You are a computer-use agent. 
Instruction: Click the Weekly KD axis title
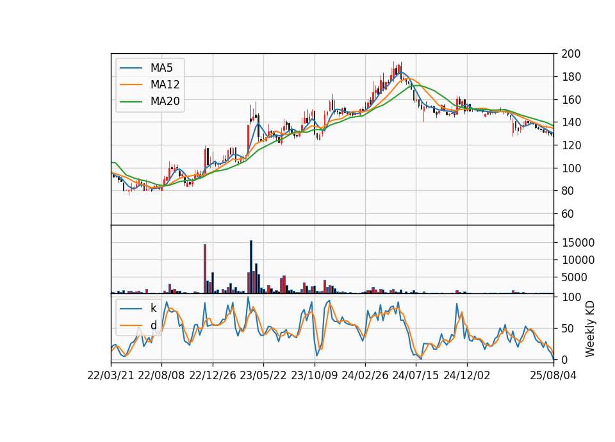589,329
